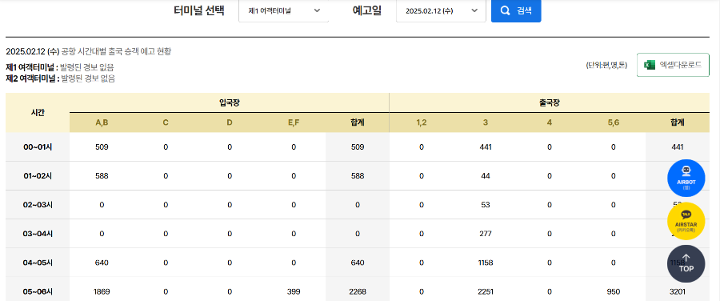The width and height of the screenshot is (720, 301).
Task: Click the magnifier icon in search button
Action: click(505, 11)
